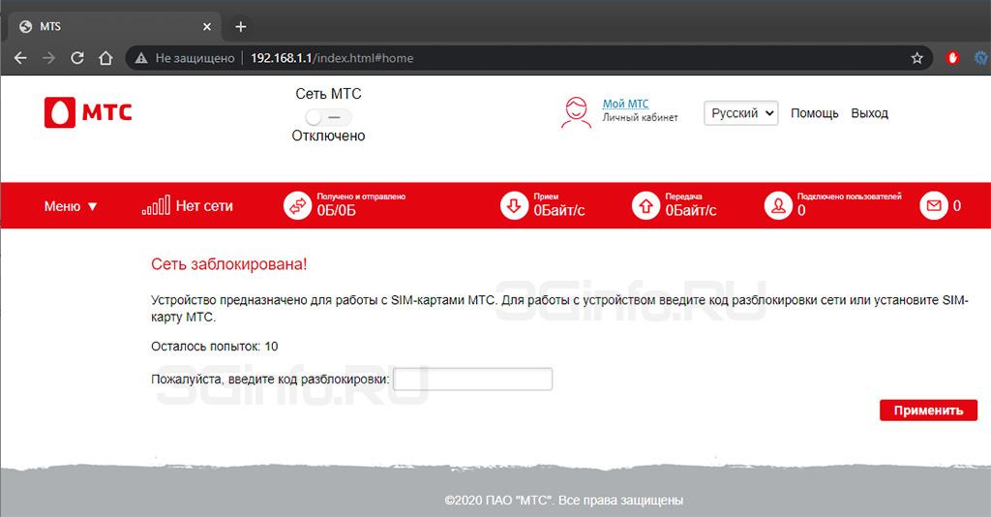Viewport: 991px width, 517px height.
Task: Click the user avatar icon beside Мой МТС
Action: 576,113
